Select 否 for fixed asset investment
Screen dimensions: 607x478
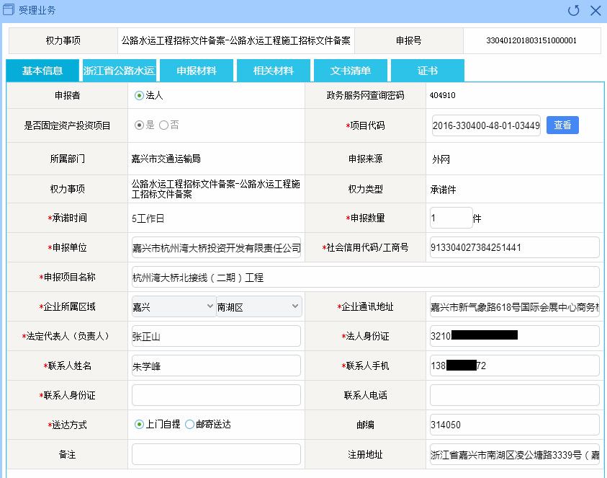163,125
